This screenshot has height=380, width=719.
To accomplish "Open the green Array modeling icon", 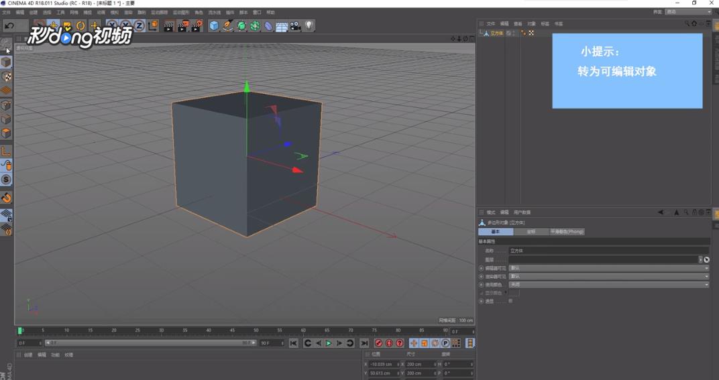I will point(255,26).
